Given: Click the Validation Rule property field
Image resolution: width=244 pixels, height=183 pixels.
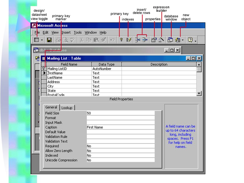Looking at the screenshot, I should pos(120,137).
